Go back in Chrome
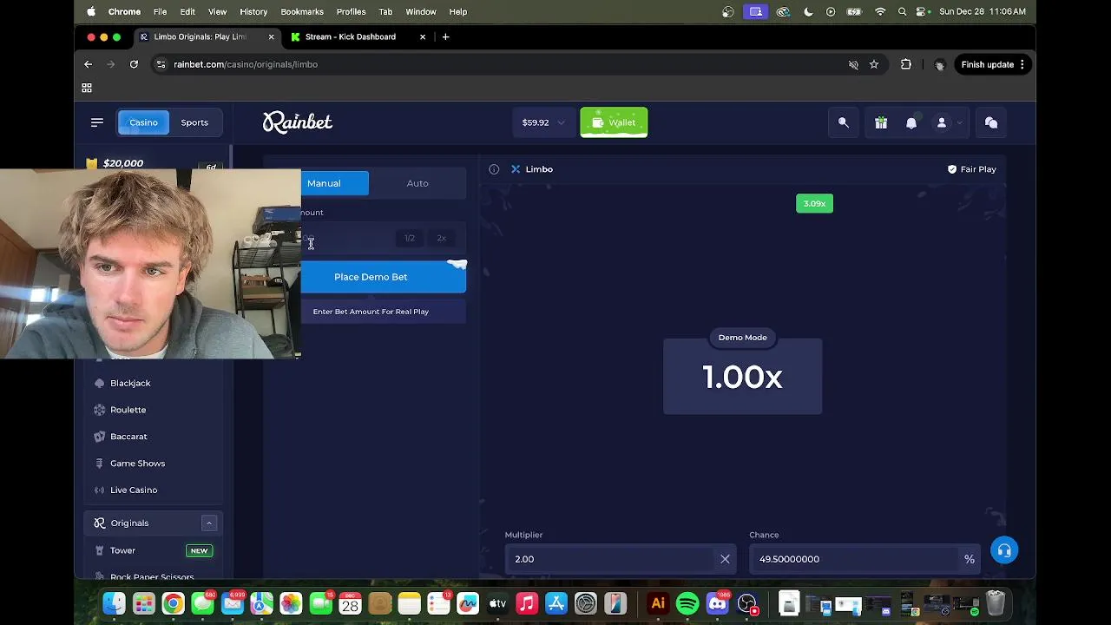Viewport: 1111px width, 625px height. [88, 64]
